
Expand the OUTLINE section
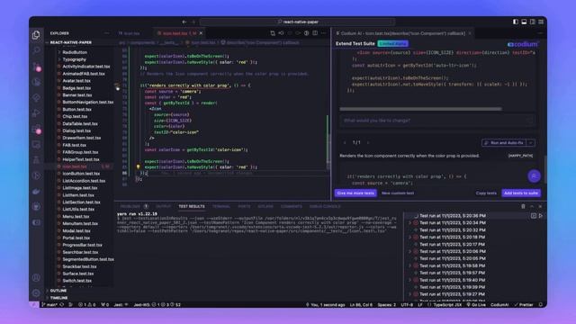point(58,291)
